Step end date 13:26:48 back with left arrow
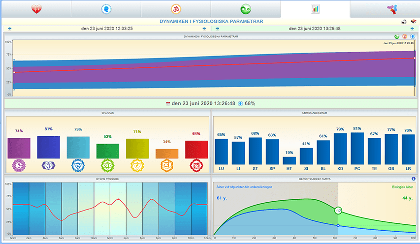Viewport: 420px width, 244px height. [217, 29]
